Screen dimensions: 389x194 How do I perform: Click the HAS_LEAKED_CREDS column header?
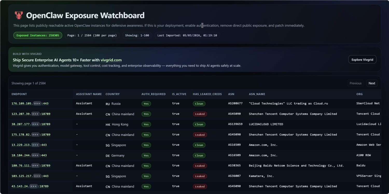pos(207,94)
